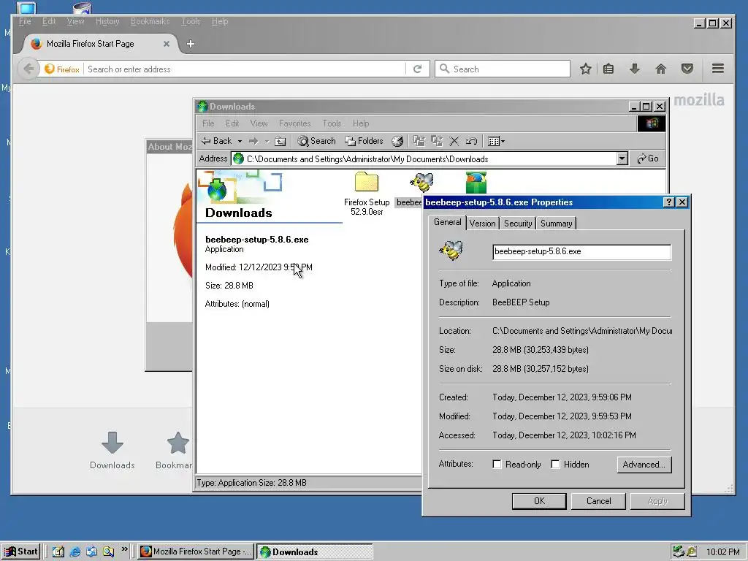This screenshot has height=561, width=748.
Task: Click the Firefox reload button
Action: [x=417, y=69]
